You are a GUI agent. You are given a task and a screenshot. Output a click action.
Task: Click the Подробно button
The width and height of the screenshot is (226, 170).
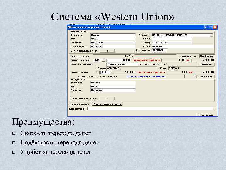click(x=207, y=64)
